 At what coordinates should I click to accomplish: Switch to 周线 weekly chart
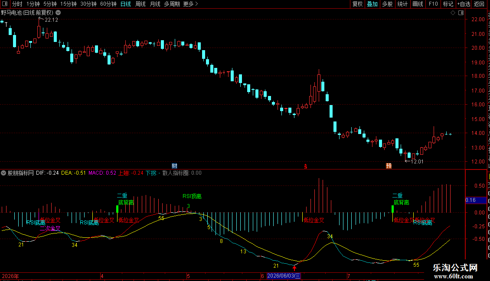[140, 4]
